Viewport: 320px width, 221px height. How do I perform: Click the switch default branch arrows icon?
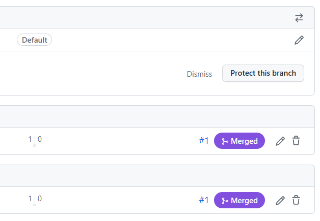[299, 18]
